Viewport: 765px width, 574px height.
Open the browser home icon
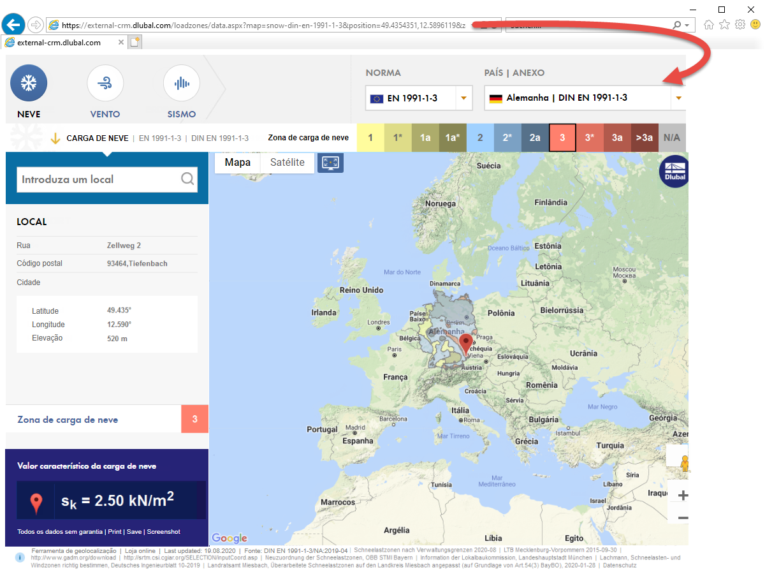point(708,25)
